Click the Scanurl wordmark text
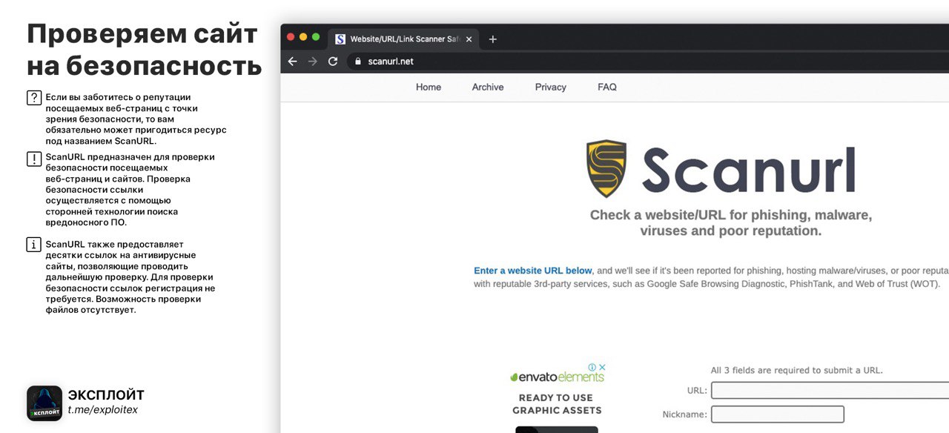This screenshot has height=433, width=949. [x=748, y=170]
